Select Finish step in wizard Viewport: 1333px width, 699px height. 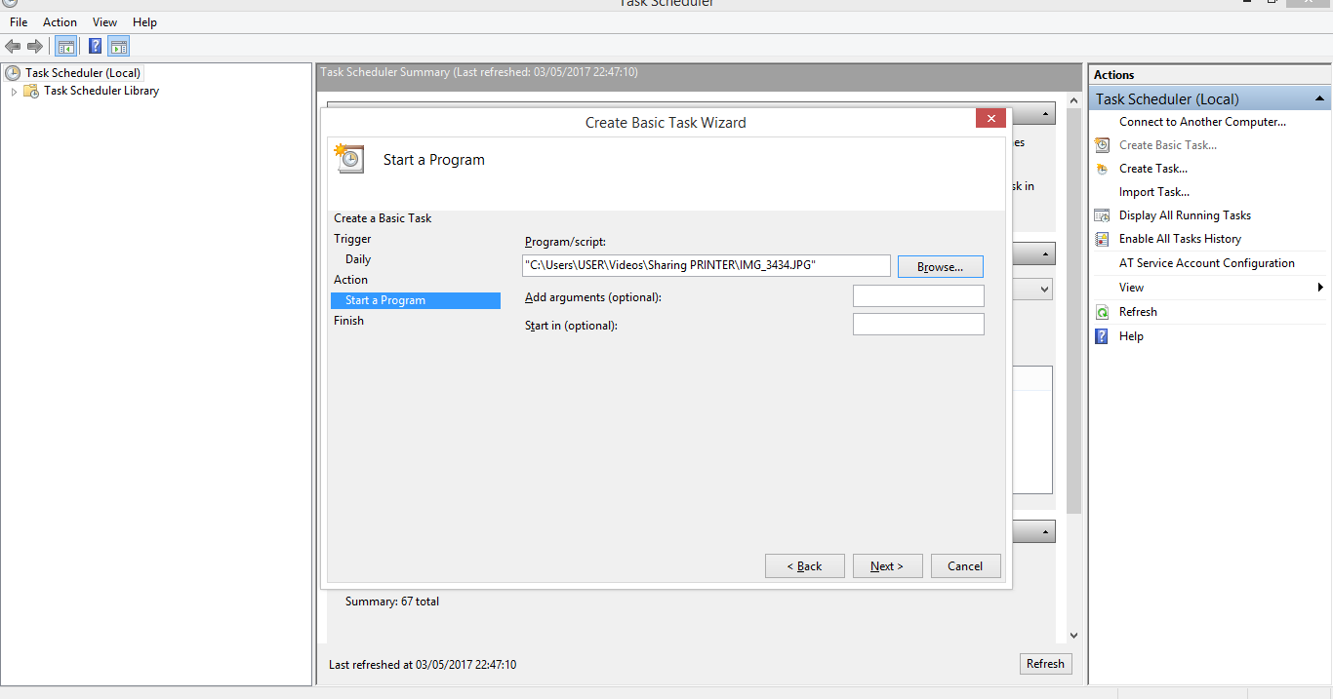click(x=348, y=321)
